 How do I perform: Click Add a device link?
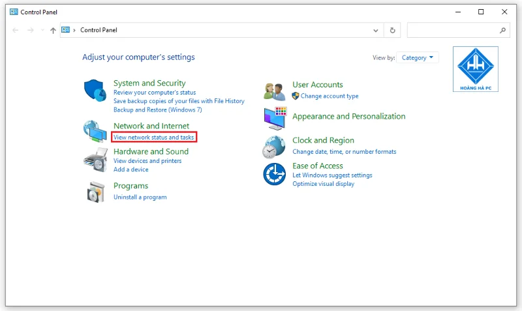tap(131, 170)
